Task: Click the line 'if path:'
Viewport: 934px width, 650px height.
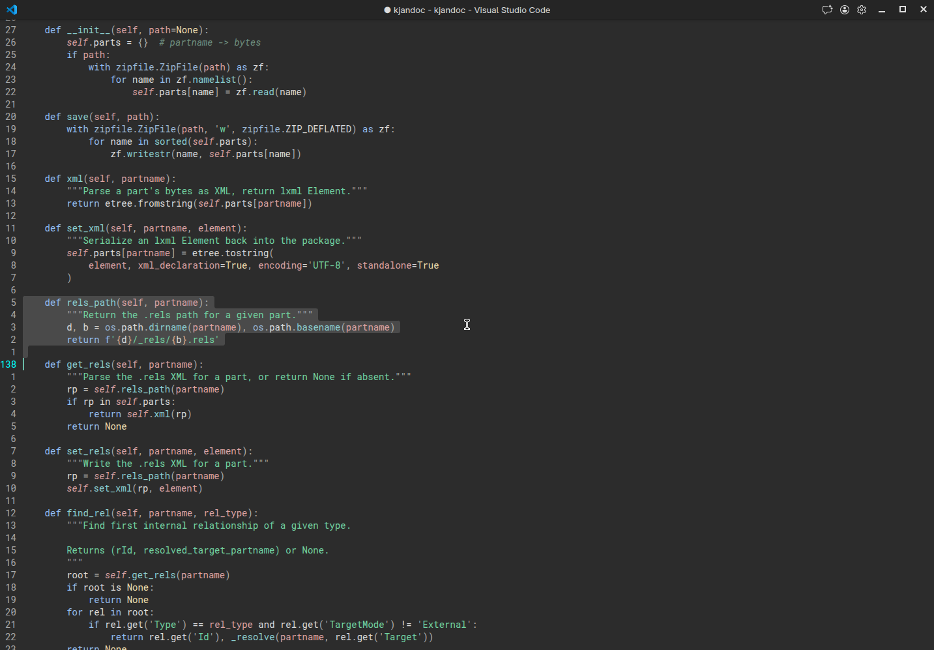Action: coord(88,55)
